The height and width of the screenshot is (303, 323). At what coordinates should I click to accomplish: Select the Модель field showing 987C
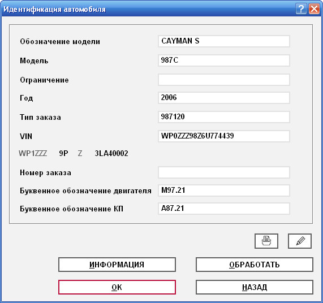point(224,60)
